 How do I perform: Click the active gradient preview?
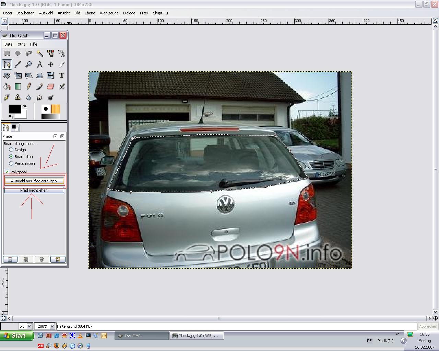pos(50,117)
